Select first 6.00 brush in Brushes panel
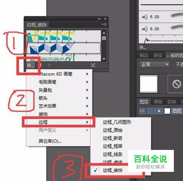 pos(161,17)
